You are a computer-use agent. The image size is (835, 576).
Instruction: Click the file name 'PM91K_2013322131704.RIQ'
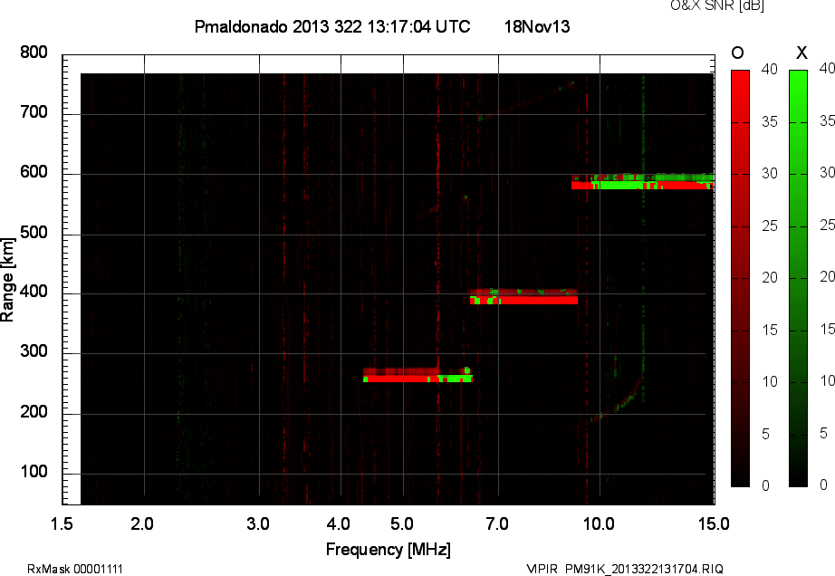644,569
